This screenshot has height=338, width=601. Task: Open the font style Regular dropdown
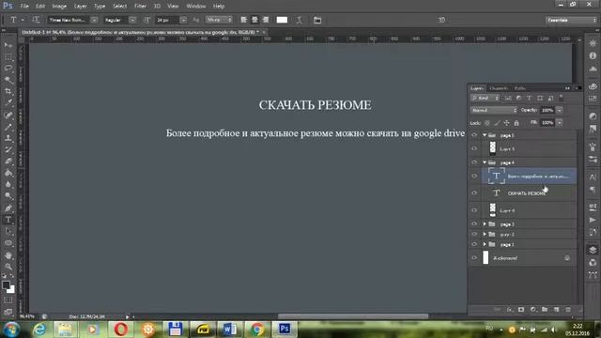[132, 20]
